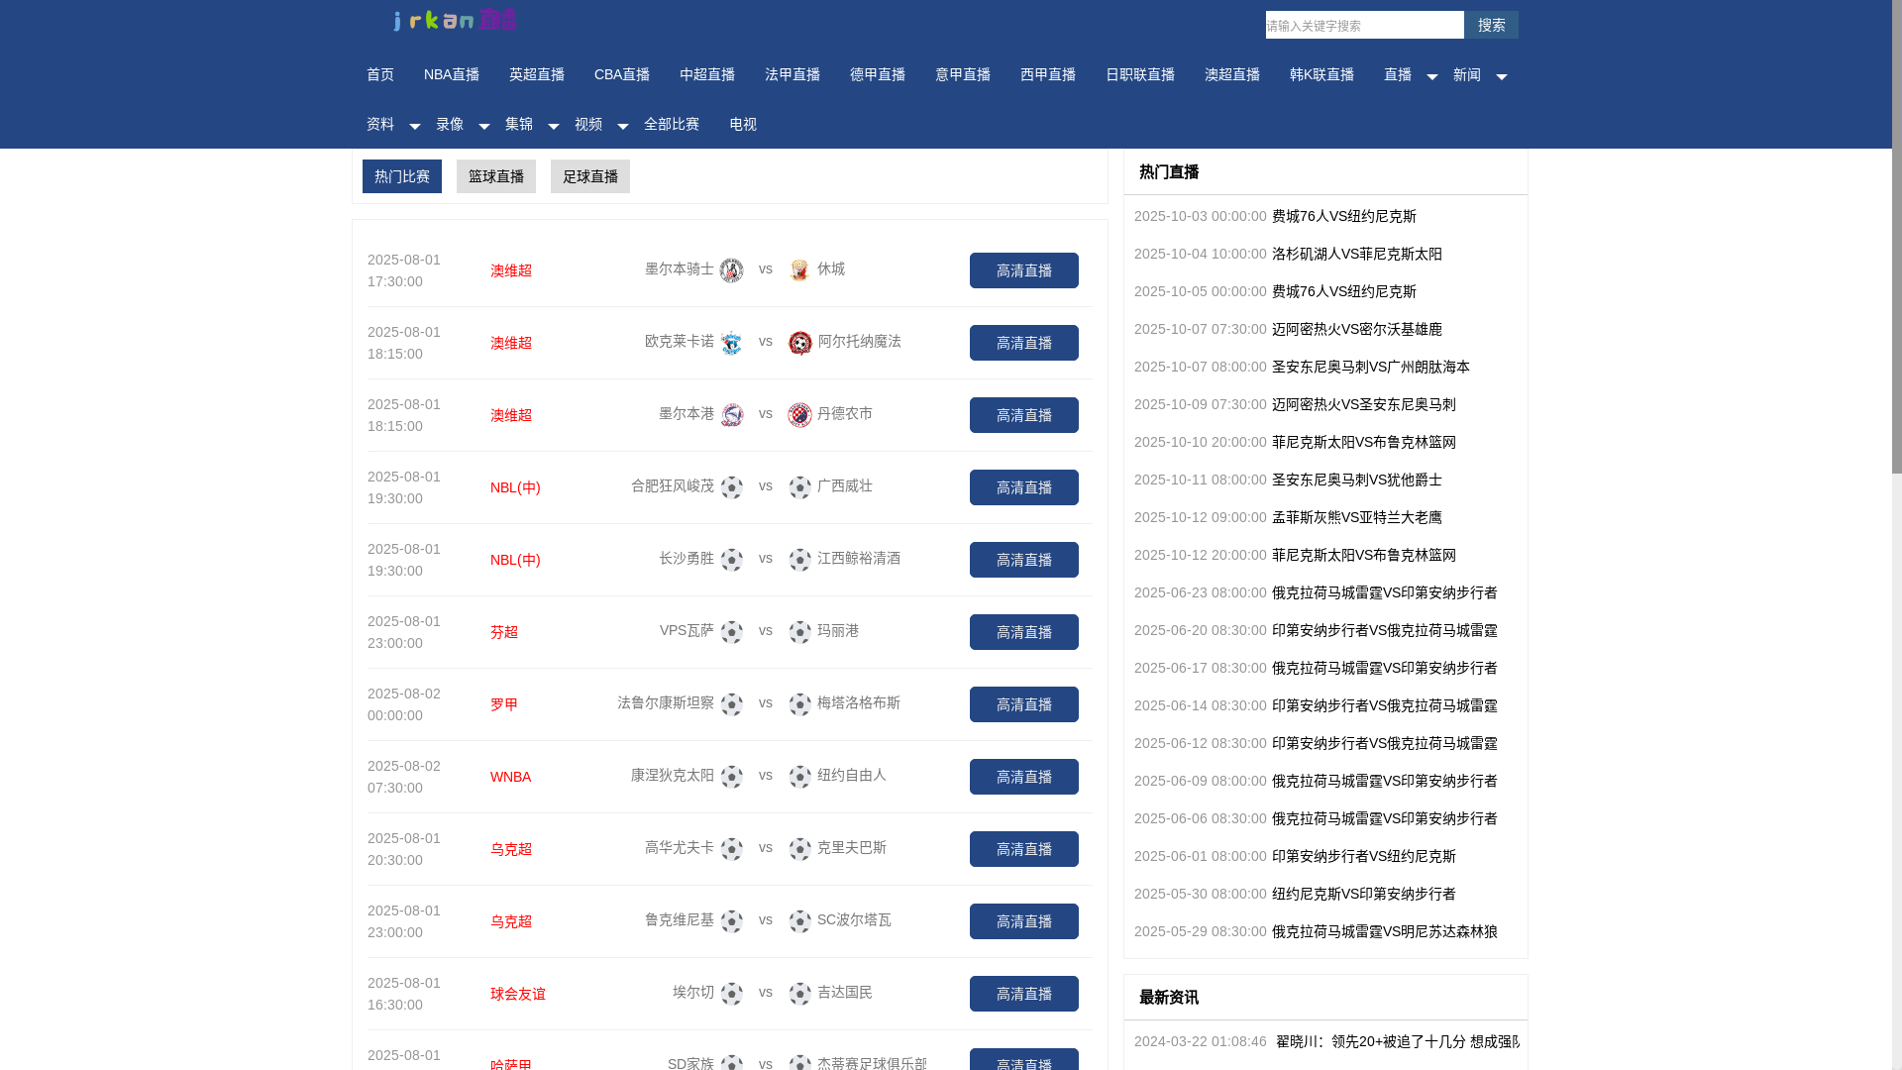Click the WNBA league label
The height and width of the screenshot is (1070, 1902).
[510, 777]
